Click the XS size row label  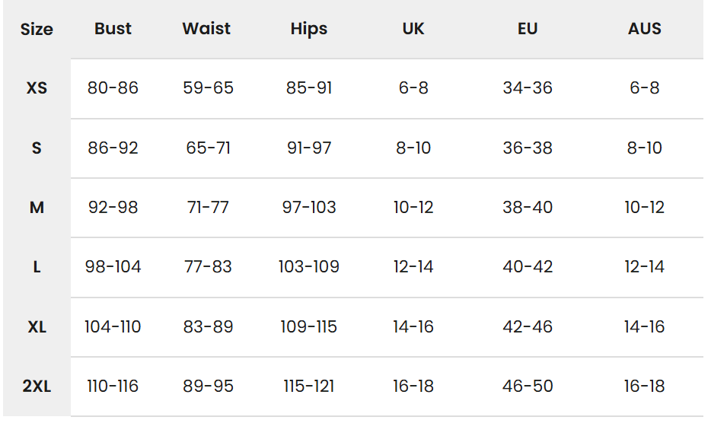pos(37,88)
